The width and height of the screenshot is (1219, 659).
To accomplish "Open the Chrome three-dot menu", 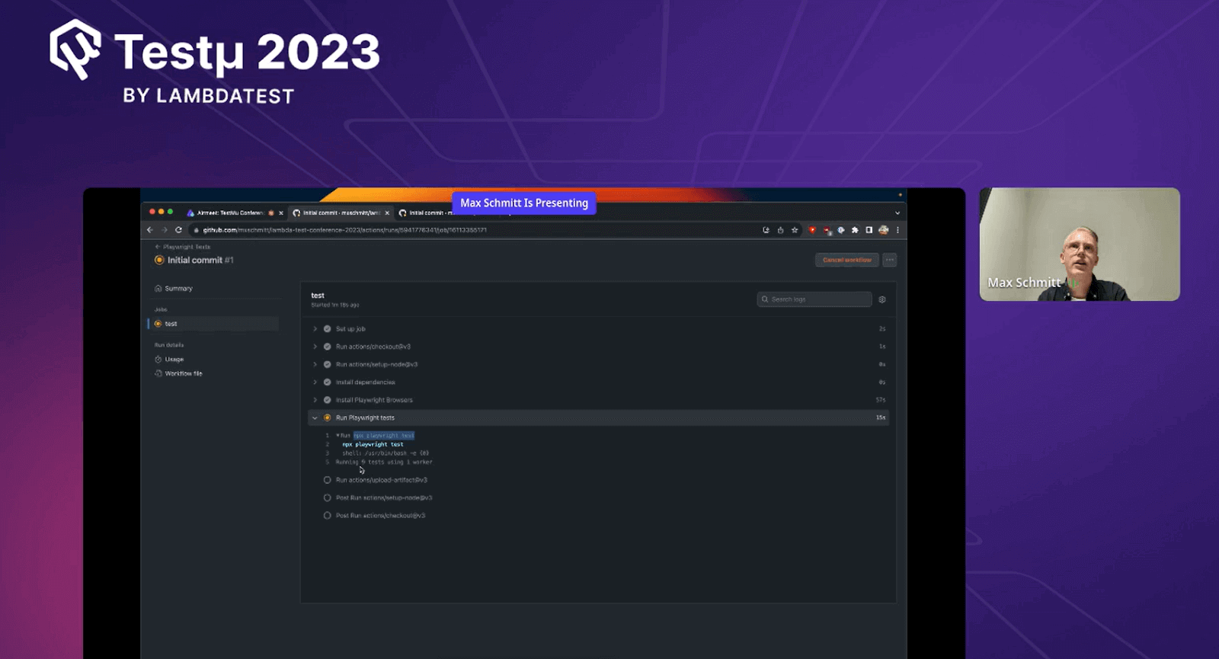I will (897, 230).
